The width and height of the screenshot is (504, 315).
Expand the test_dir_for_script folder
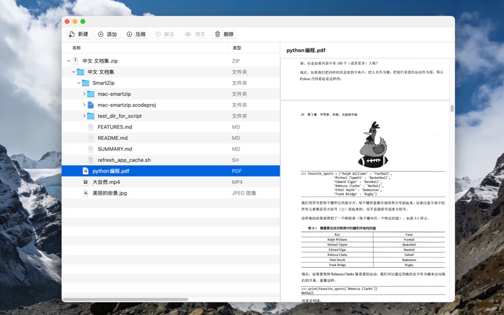84,116
